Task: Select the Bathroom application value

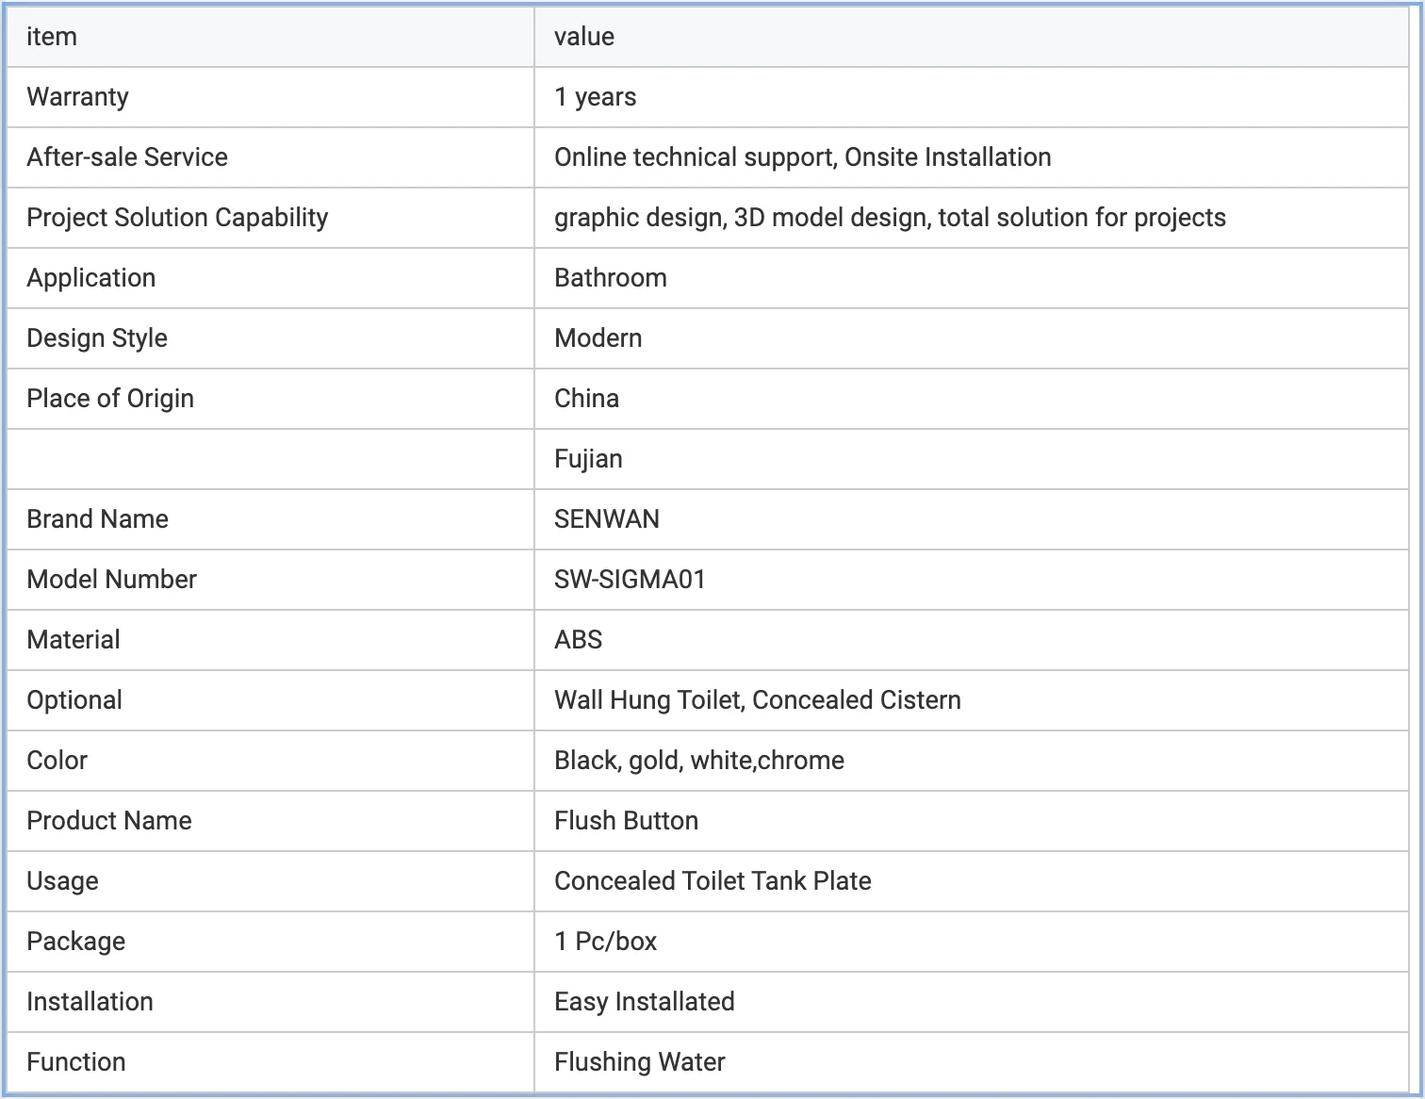Action: (x=610, y=278)
